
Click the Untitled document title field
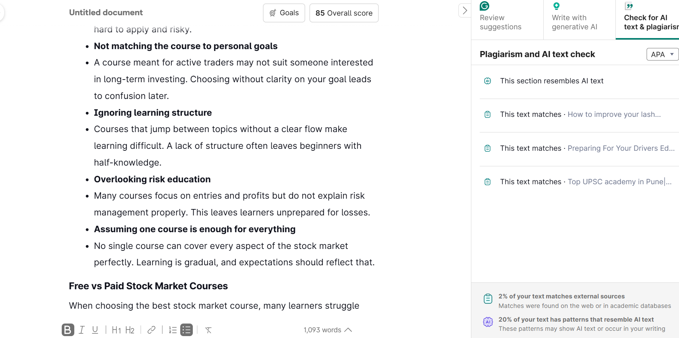pos(106,13)
